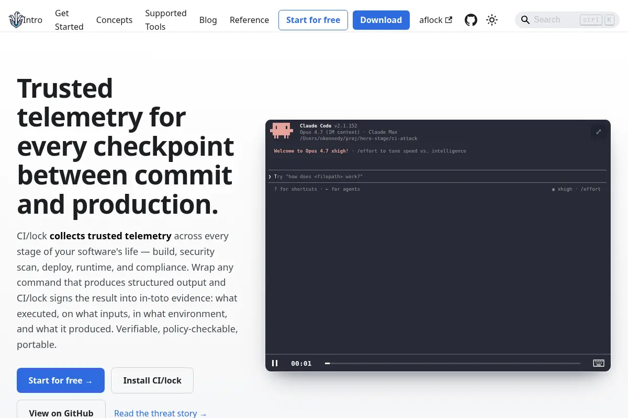628x418 pixels.
Task: Open the GitHub repository icon
Action: click(x=471, y=20)
